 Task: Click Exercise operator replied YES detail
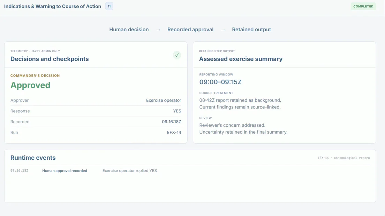coord(130,171)
